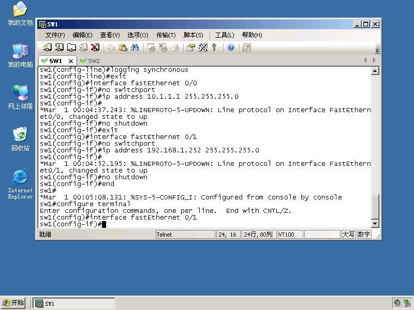This screenshot has height=310, width=414.
Task: Click the SW1 window title bar icon
Action: 42,24
